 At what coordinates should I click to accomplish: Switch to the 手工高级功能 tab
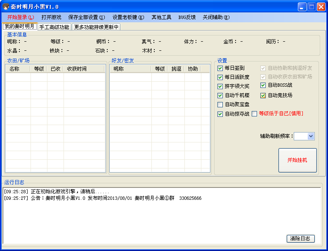54,27
